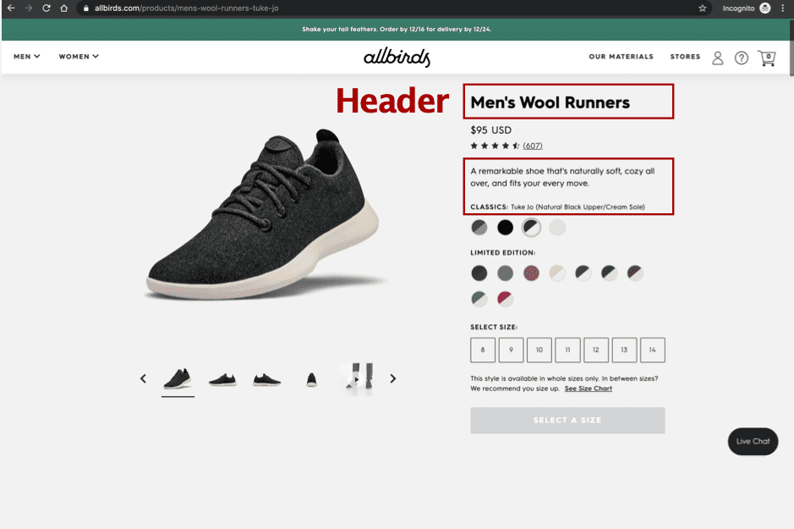Open the See Size Chart link
This screenshot has height=529, width=794.
[589, 388]
